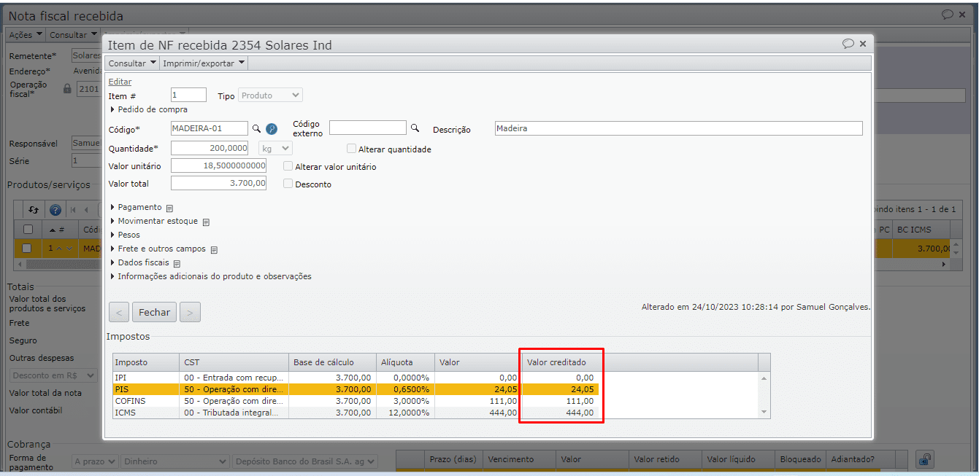This screenshot has width=979, height=476.
Task: Open the comment bubble icon in item dialog
Action: (848, 44)
